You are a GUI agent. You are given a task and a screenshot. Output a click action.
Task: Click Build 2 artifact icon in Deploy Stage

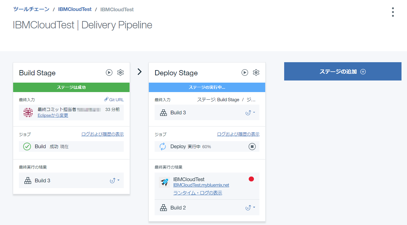point(163,208)
